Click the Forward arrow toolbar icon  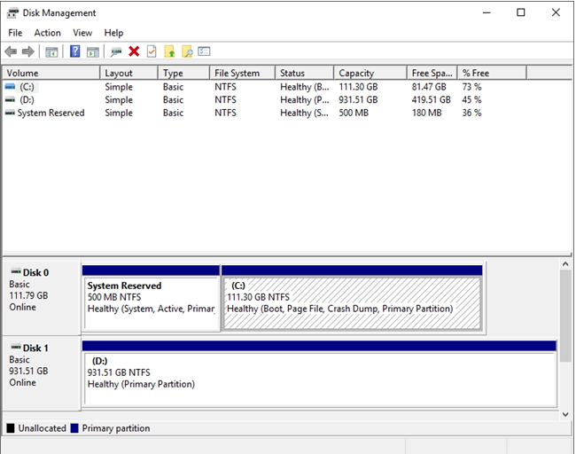[x=28, y=51]
